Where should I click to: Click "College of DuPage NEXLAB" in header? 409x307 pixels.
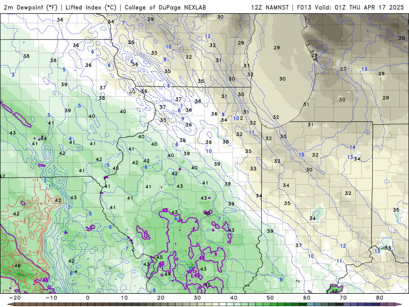[x=165, y=7]
